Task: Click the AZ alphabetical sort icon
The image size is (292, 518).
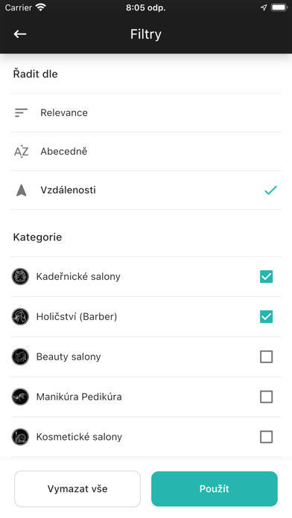Action: pyautogui.click(x=21, y=151)
